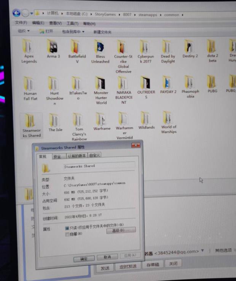Switch to the 常规 tab
This screenshot has height=281, width=236.
click(43, 157)
